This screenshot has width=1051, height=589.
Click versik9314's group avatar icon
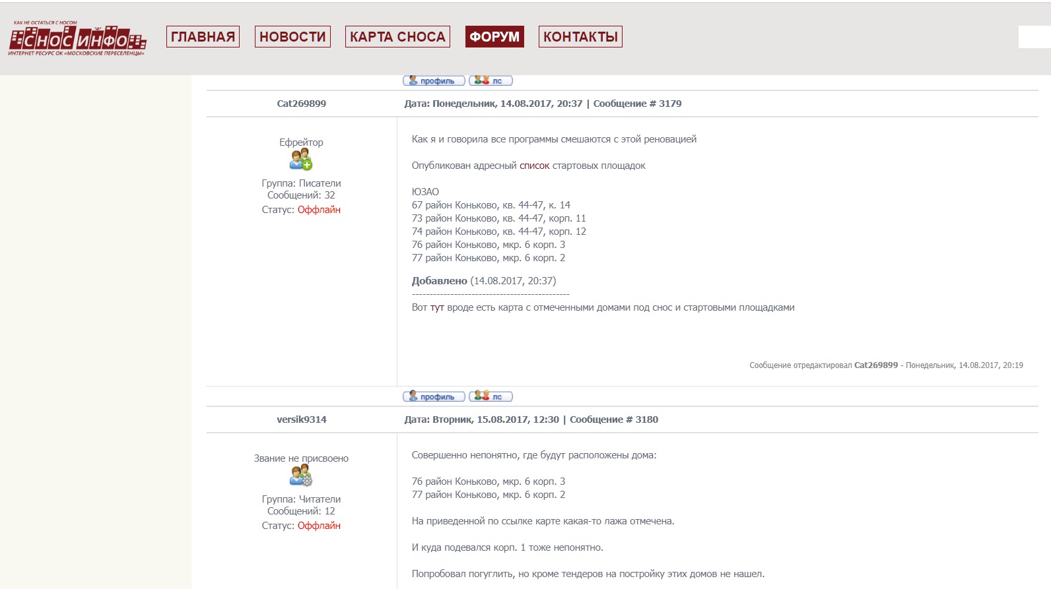point(301,475)
